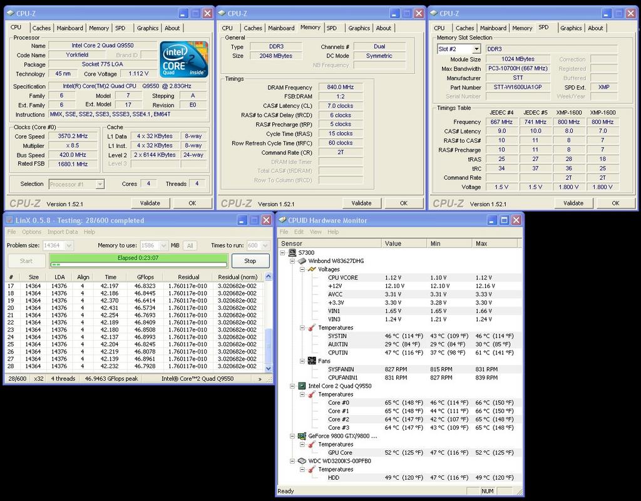Click the first CPU-Z window title icon
Screen dimensions: 641x501
pos(11,13)
